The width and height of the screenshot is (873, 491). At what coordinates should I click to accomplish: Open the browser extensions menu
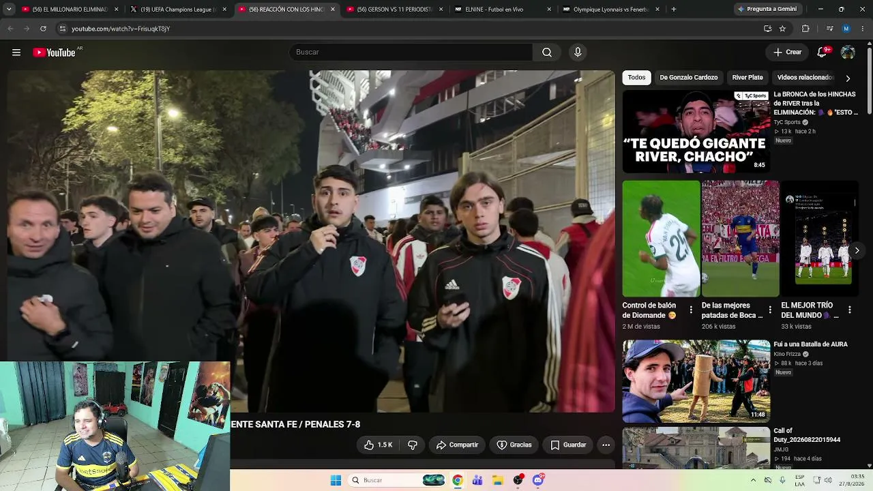(805, 29)
